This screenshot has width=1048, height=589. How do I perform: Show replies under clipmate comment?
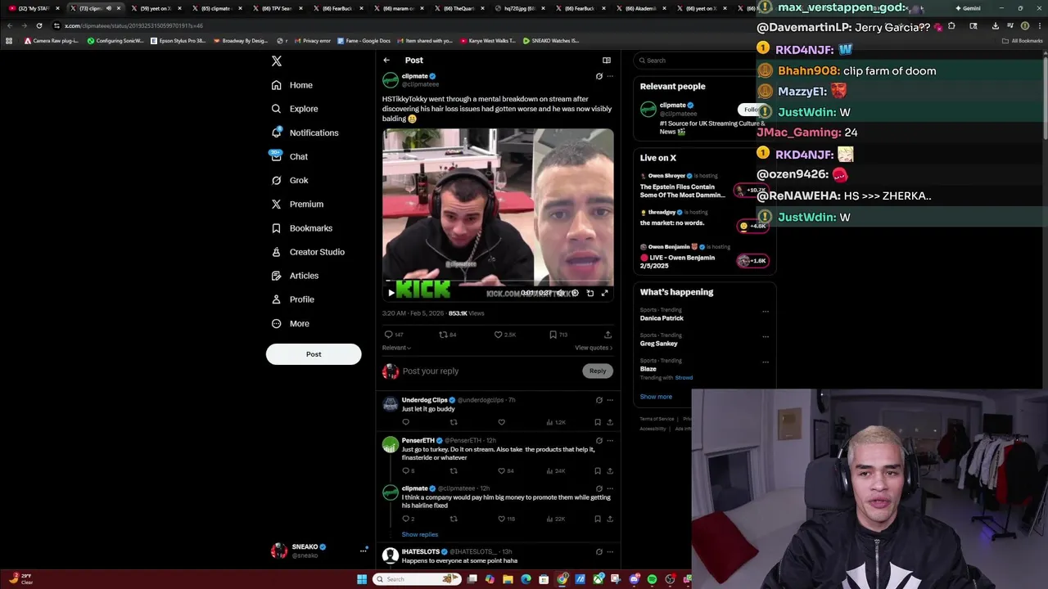point(419,534)
